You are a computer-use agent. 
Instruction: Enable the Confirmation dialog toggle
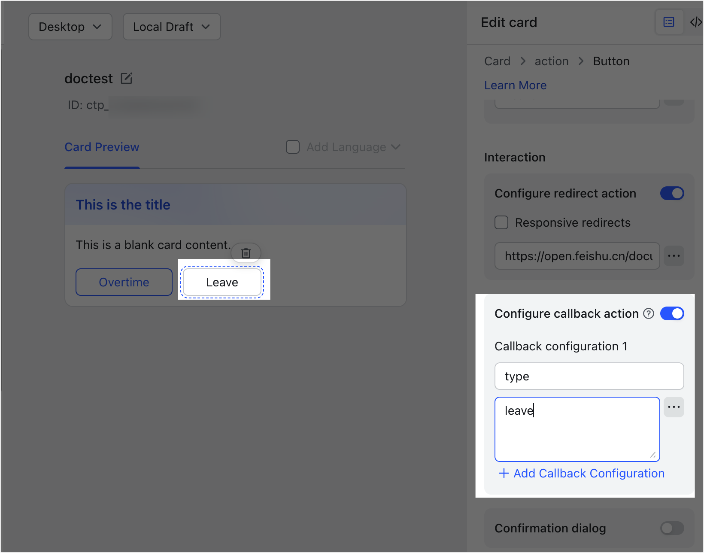[672, 528]
